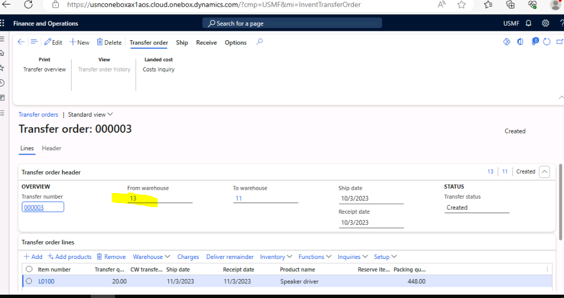Open notifications bell icon
Viewport: 564px width, 298px height.
pos(528,23)
